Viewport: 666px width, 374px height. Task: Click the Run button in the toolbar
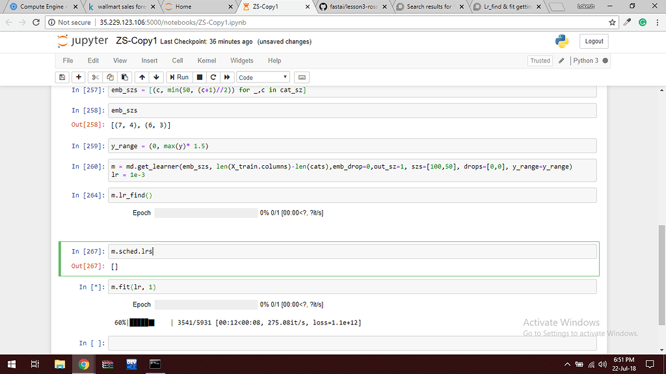point(179,77)
